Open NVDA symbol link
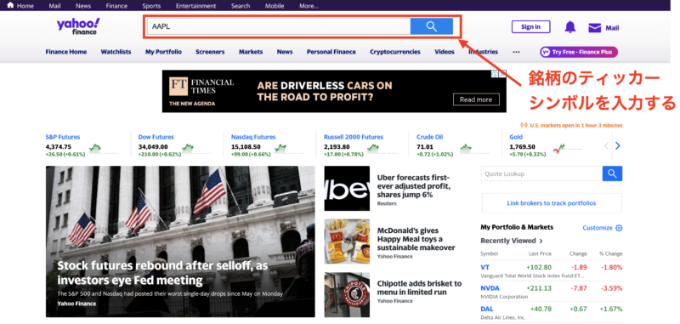 pyautogui.click(x=490, y=288)
